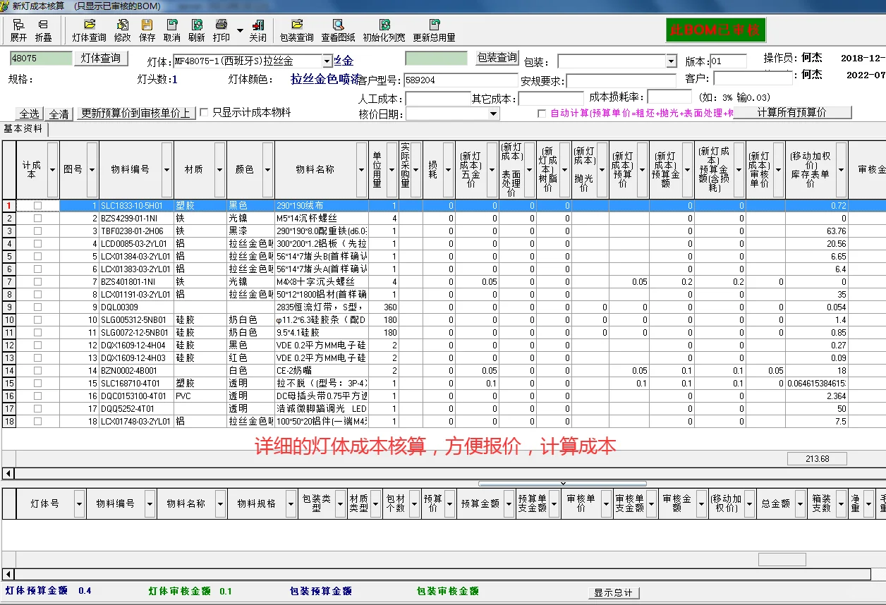Click the total value 213.68
This screenshot has height=605, width=886.
coord(817,458)
